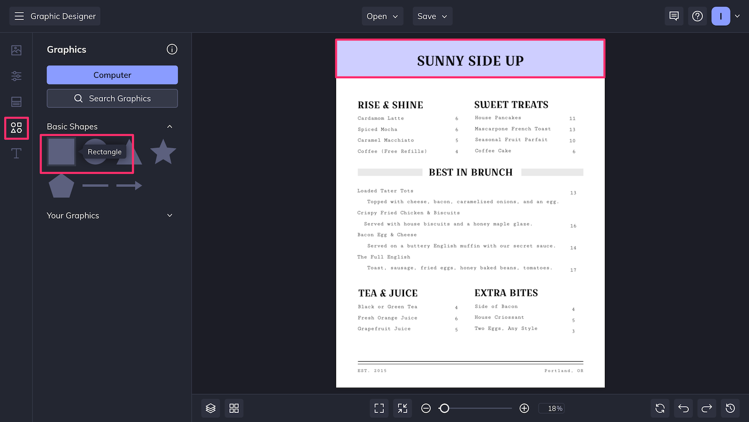The height and width of the screenshot is (422, 749).
Task: Open the Layers panel
Action: (x=210, y=408)
